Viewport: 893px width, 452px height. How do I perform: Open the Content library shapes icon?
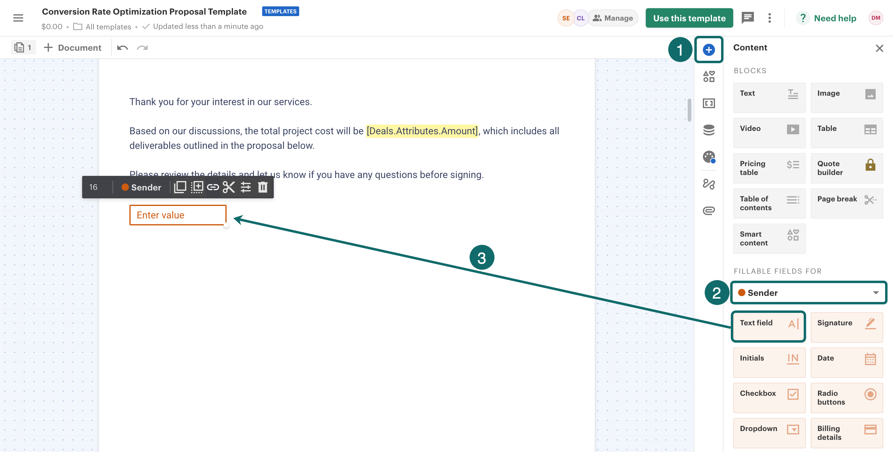pyautogui.click(x=709, y=76)
